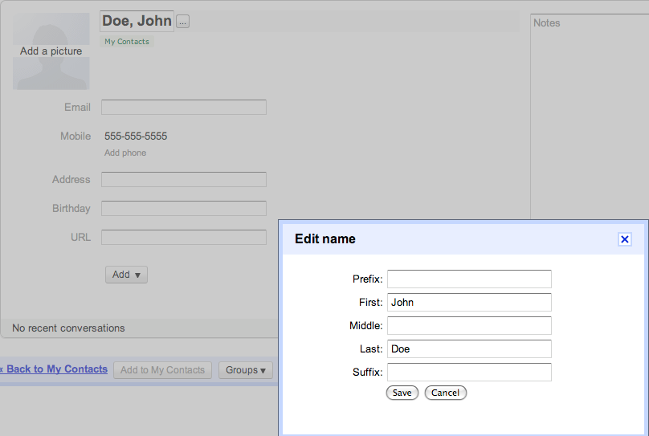
Task: Click into the Prefix text field
Action: (469, 279)
